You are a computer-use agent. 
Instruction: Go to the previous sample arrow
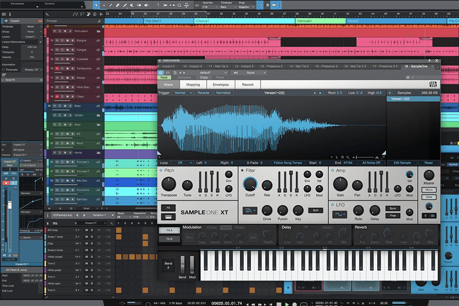[x=315, y=93]
